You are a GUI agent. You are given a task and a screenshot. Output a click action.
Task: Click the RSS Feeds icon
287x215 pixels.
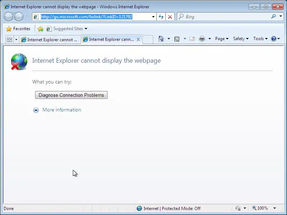177,39
